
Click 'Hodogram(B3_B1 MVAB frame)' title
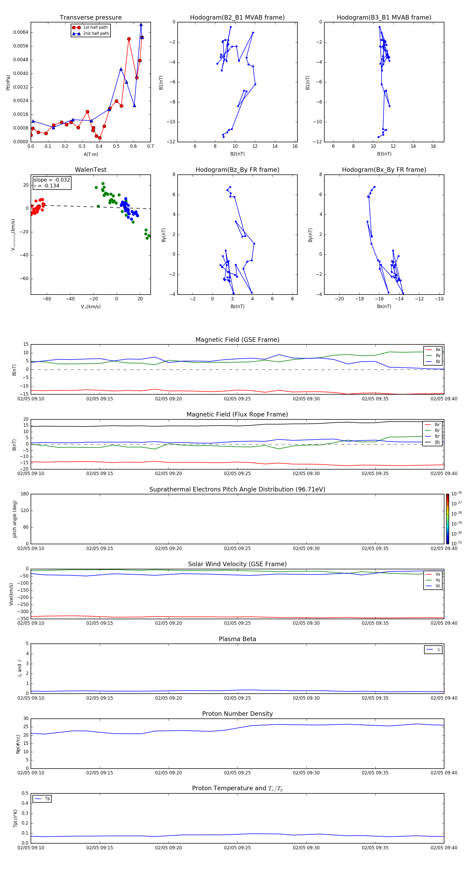pyautogui.click(x=384, y=18)
